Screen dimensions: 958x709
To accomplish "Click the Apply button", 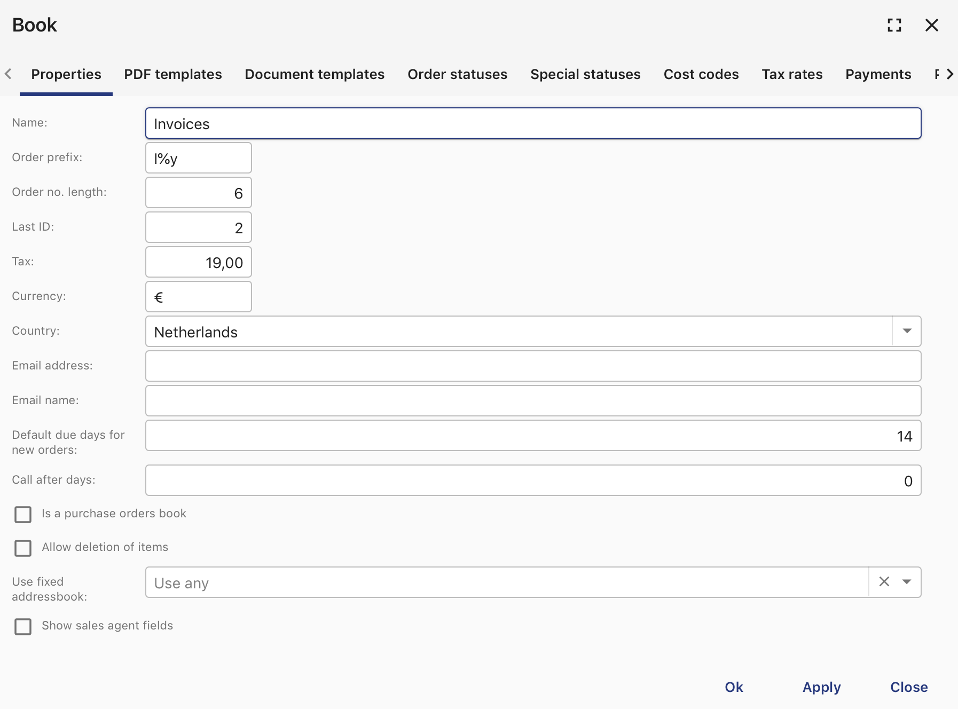I will [821, 687].
